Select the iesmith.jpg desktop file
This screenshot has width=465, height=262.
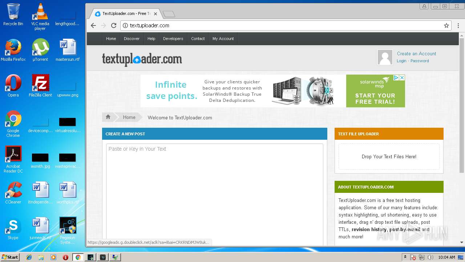coord(40,160)
